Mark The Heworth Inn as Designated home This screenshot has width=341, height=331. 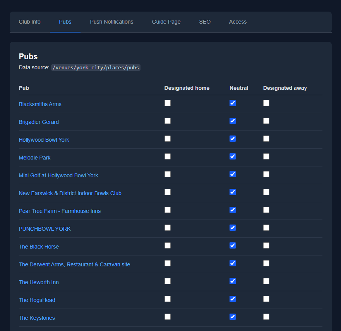168,281
